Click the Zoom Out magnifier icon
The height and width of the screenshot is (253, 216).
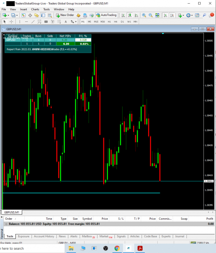150,15
